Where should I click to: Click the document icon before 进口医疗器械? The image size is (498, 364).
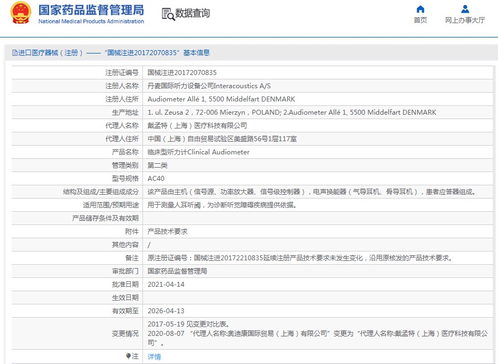coord(14,53)
